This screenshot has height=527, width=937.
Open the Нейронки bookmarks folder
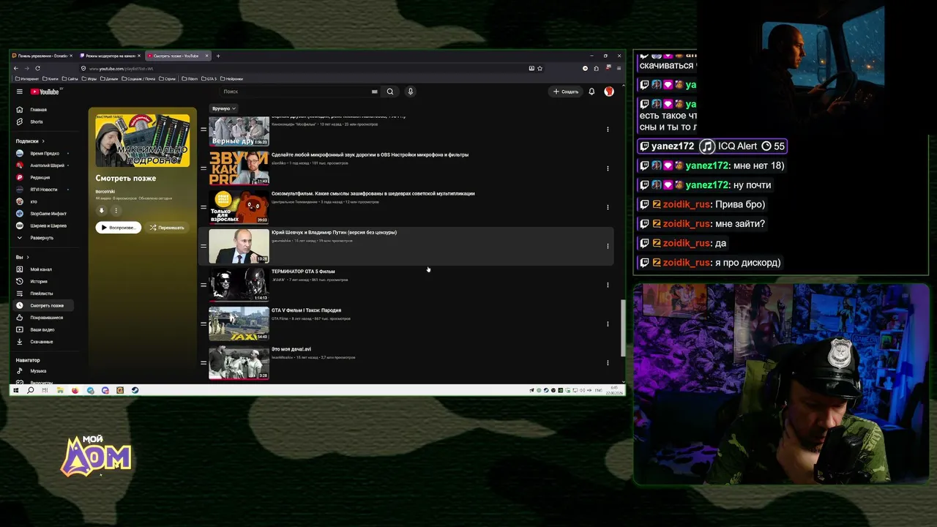pos(231,78)
